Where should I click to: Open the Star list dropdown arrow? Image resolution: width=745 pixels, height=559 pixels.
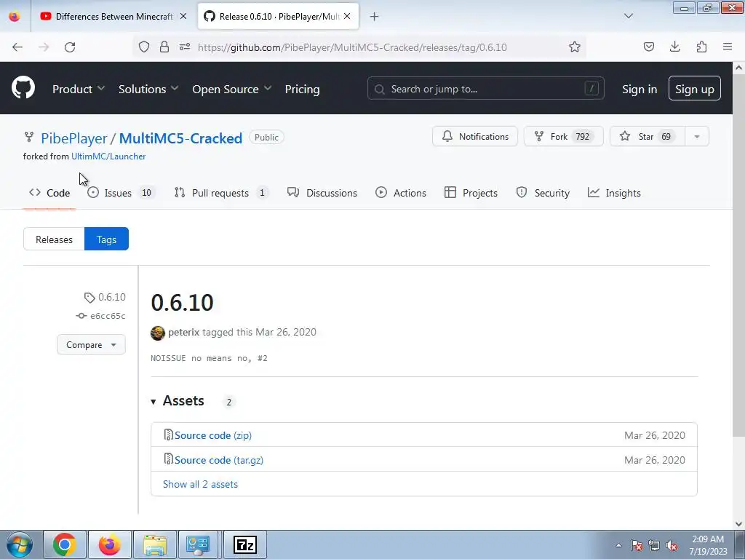coord(697,136)
